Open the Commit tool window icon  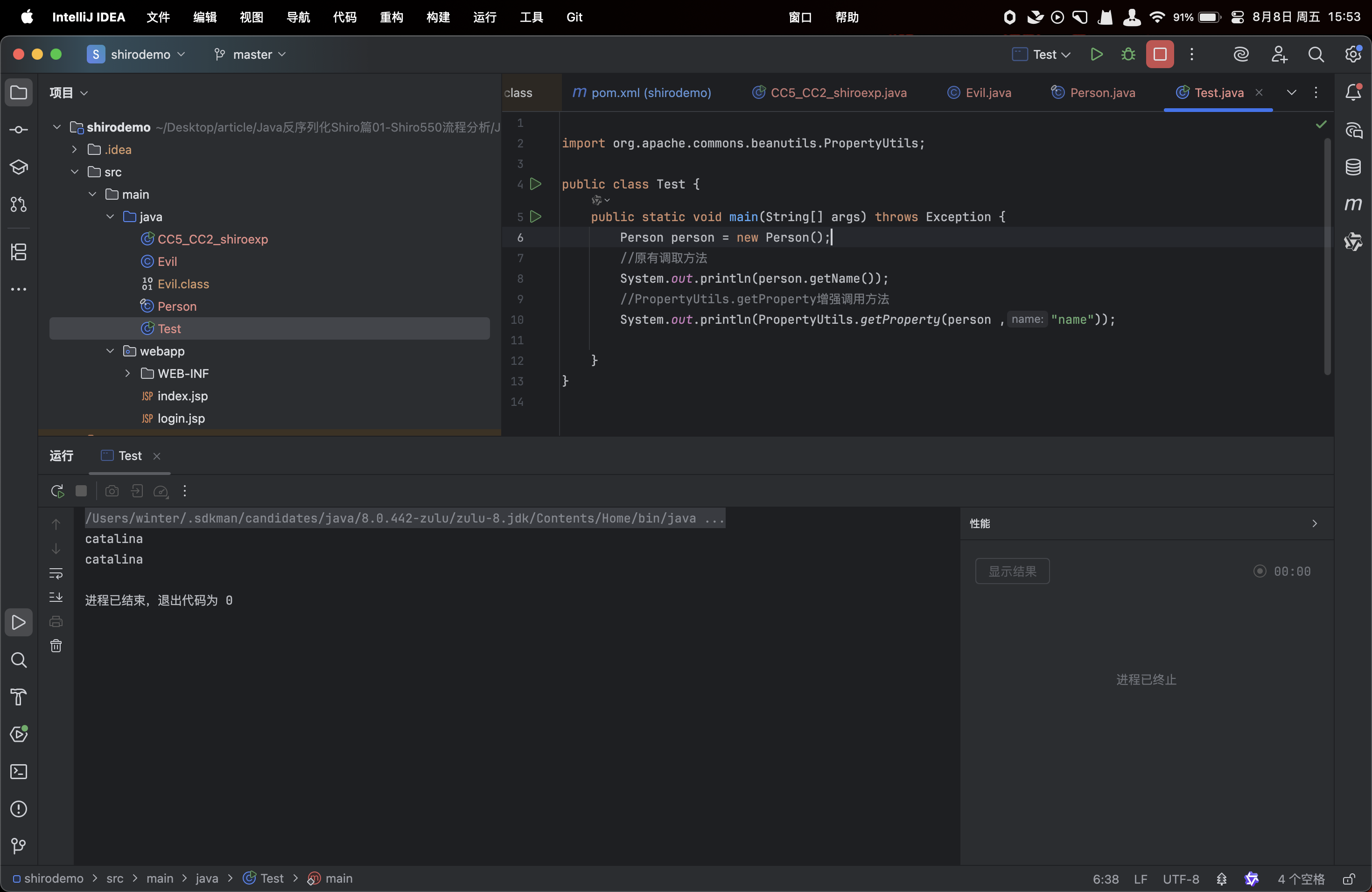point(19,130)
